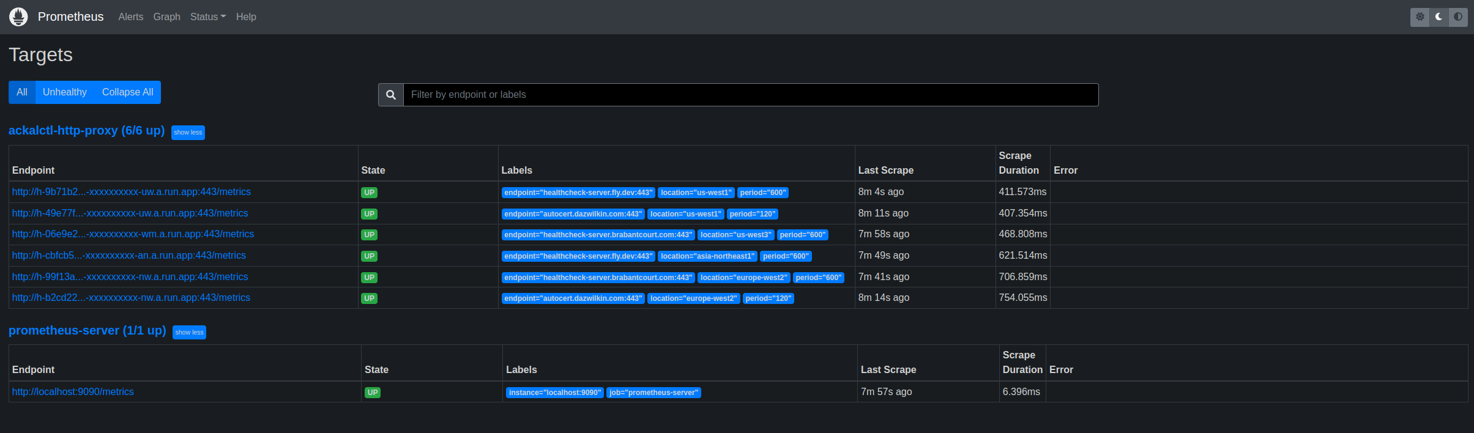Click the instance="localhost:9090" label

(x=555, y=393)
